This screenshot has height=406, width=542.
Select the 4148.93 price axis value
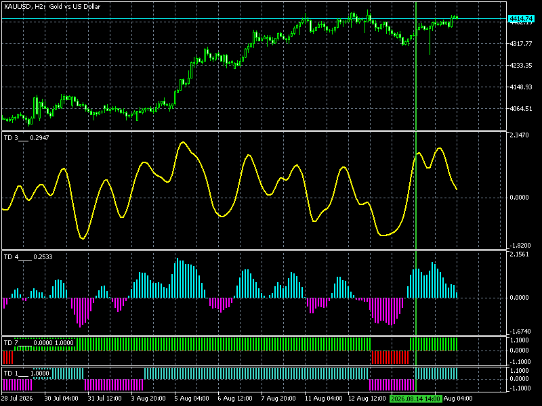click(521, 87)
